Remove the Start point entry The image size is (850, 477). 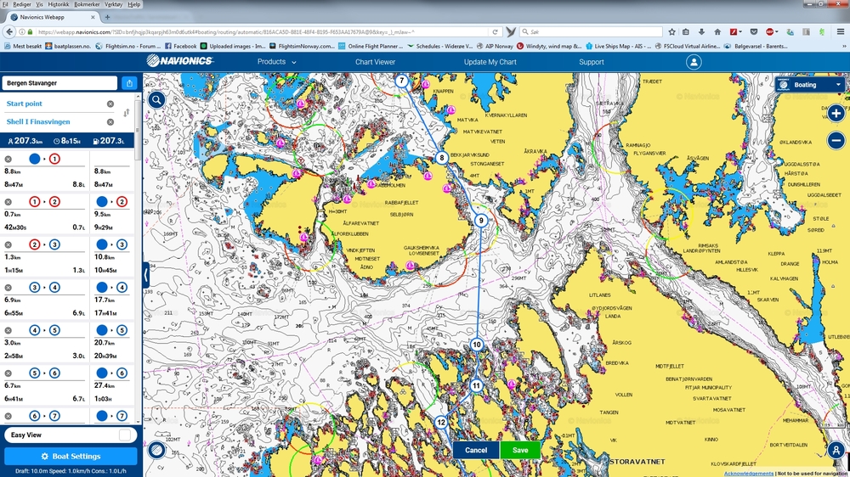click(x=110, y=104)
